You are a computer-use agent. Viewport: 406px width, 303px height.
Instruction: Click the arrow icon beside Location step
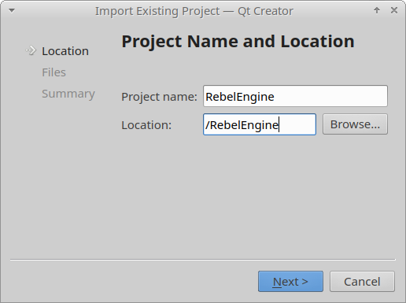(31, 50)
